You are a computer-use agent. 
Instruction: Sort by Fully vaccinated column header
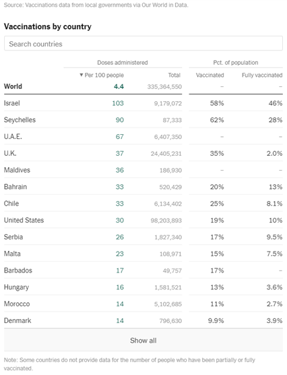[x=262, y=75]
